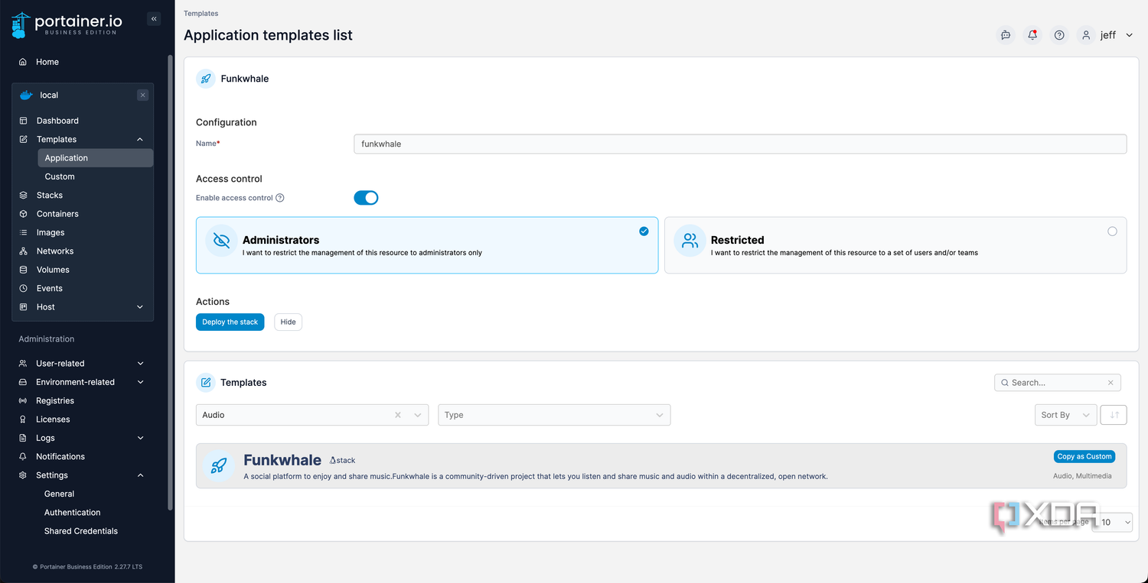Clear the templates search box
This screenshot has height=583, width=1148.
tap(1110, 383)
